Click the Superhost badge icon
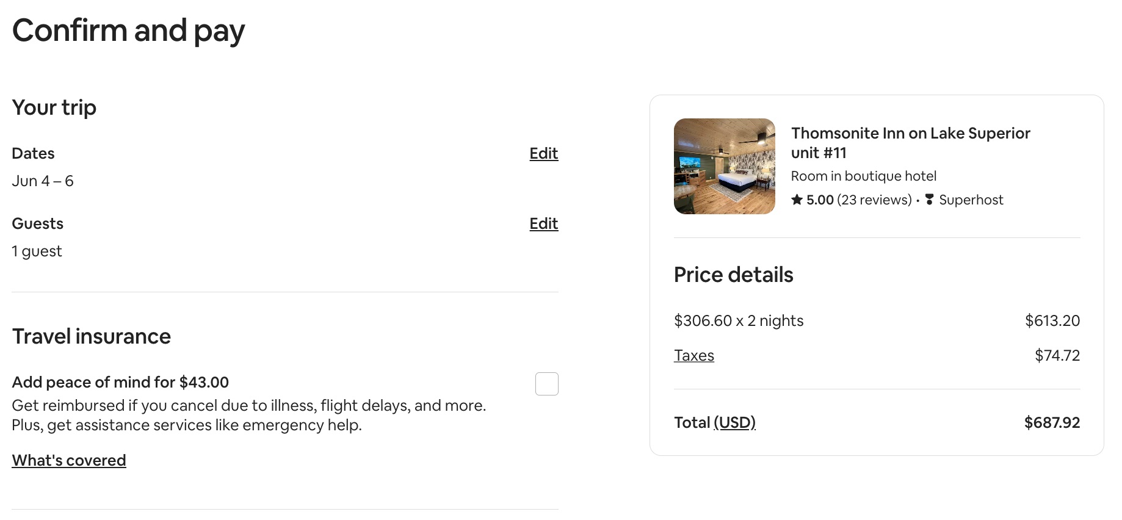1122x520 pixels. pos(930,200)
